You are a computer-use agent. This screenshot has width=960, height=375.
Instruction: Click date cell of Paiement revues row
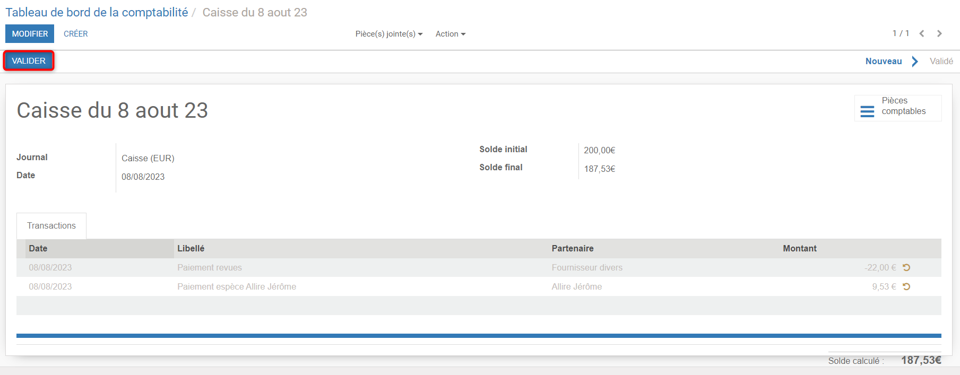(x=50, y=268)
